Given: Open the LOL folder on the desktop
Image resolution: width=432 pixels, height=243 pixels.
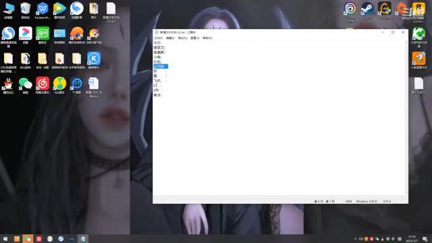Looking at the screenshot, I should [x=8, y=62].
